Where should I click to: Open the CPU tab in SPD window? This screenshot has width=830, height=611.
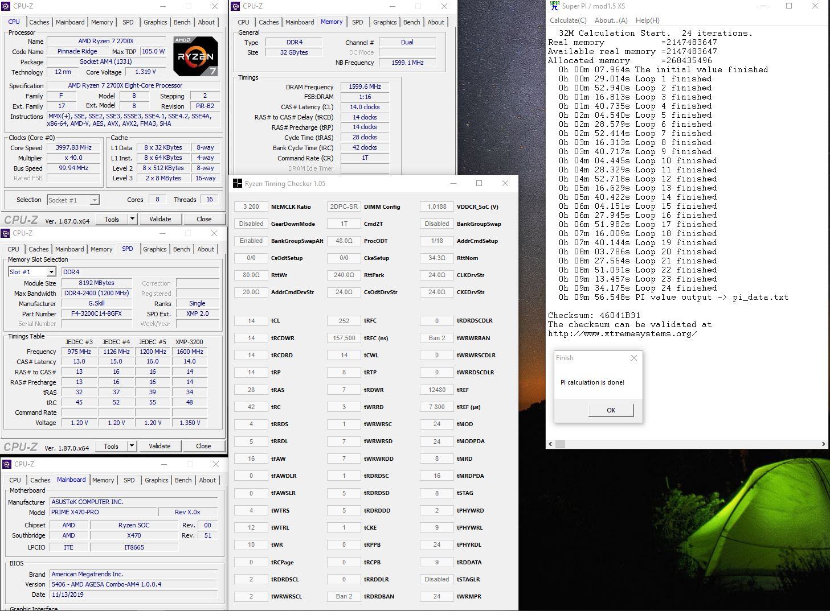click(13, 249)
